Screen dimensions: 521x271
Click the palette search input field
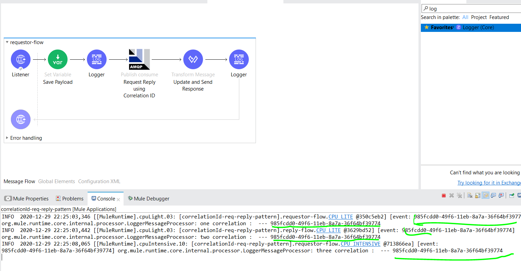tap(475, 8)
